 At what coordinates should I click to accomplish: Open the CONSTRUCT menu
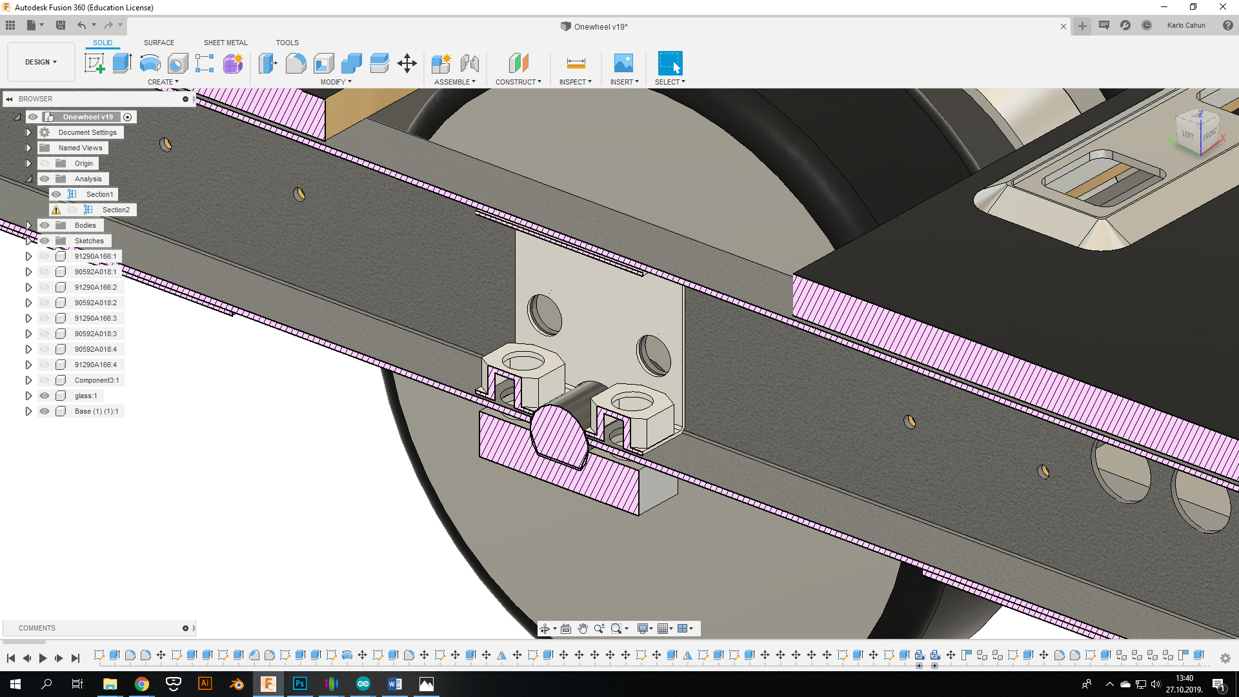(518, 82)
